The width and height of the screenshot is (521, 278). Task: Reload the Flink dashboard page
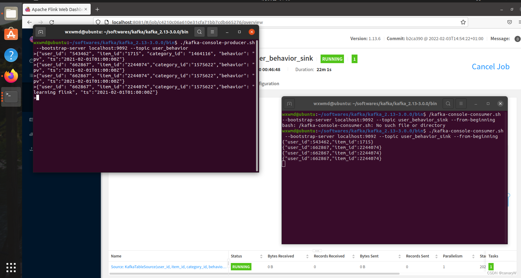click(x=52, y=22)
